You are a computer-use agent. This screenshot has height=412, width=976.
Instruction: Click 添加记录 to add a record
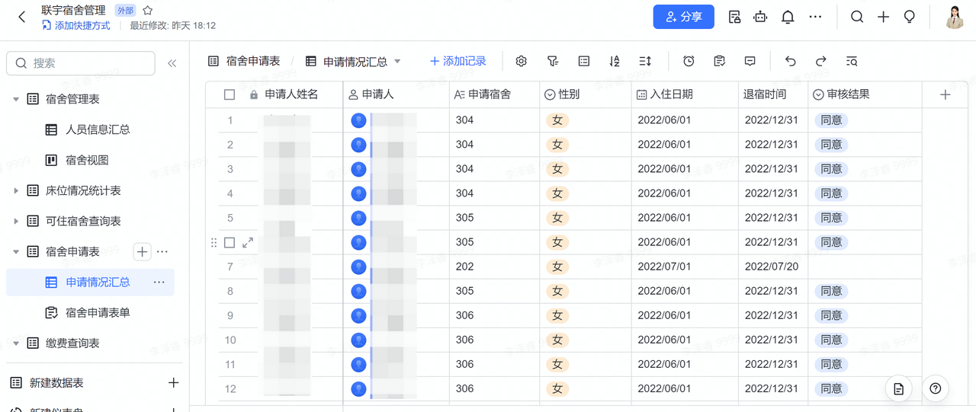[x=457, y=62]
